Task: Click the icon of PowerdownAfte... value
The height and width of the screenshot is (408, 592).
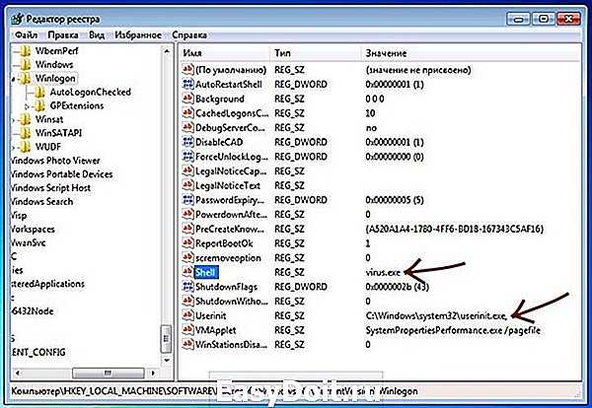Action: tap(188, 214)
